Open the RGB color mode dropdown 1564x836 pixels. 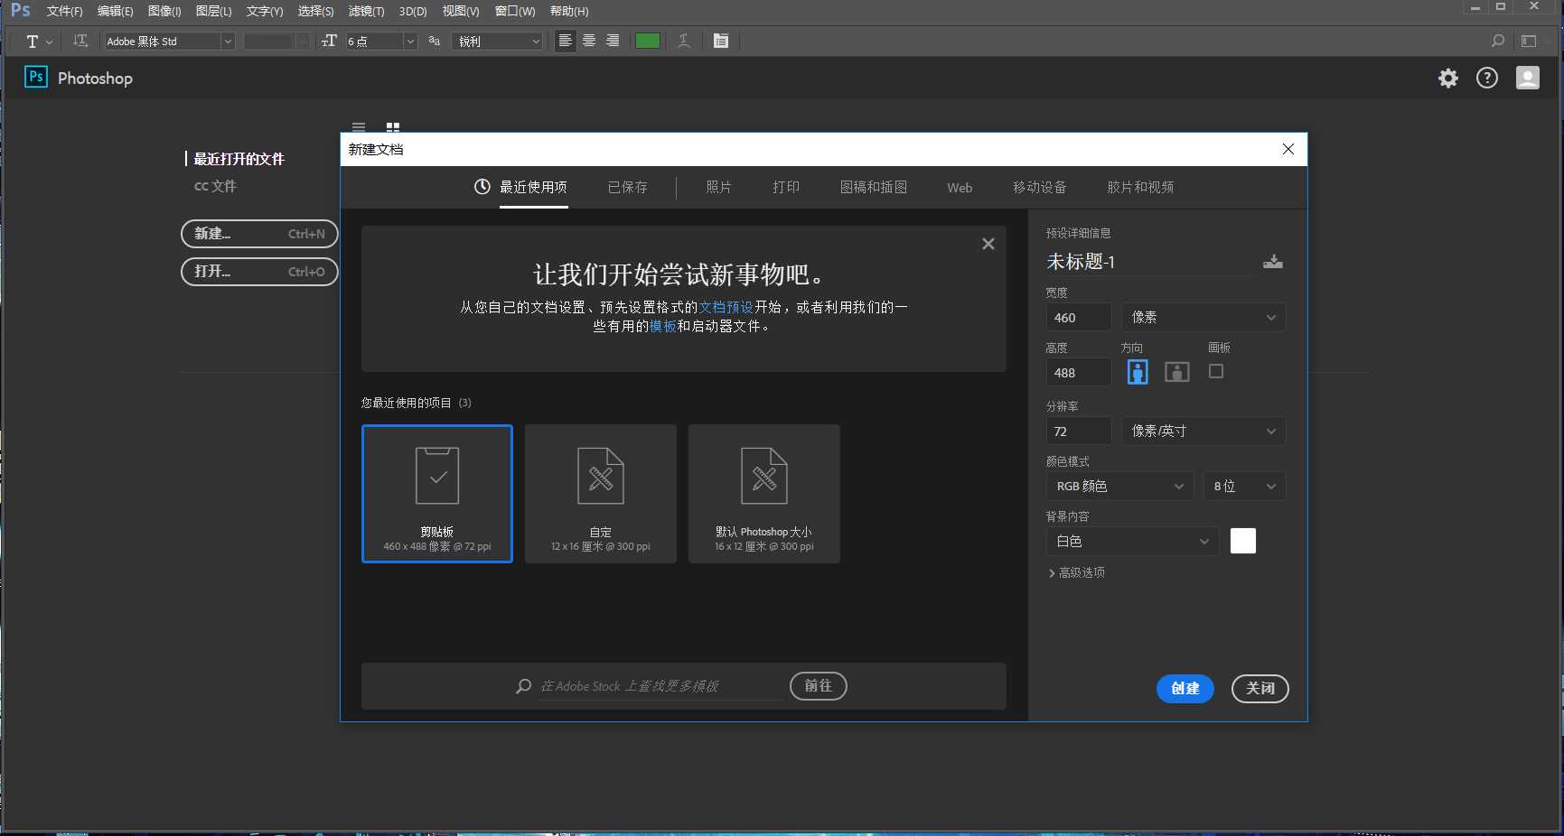point(1120,486)
